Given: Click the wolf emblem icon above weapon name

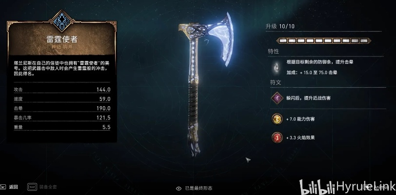Looking at the screenshot, I should [62, 21].
